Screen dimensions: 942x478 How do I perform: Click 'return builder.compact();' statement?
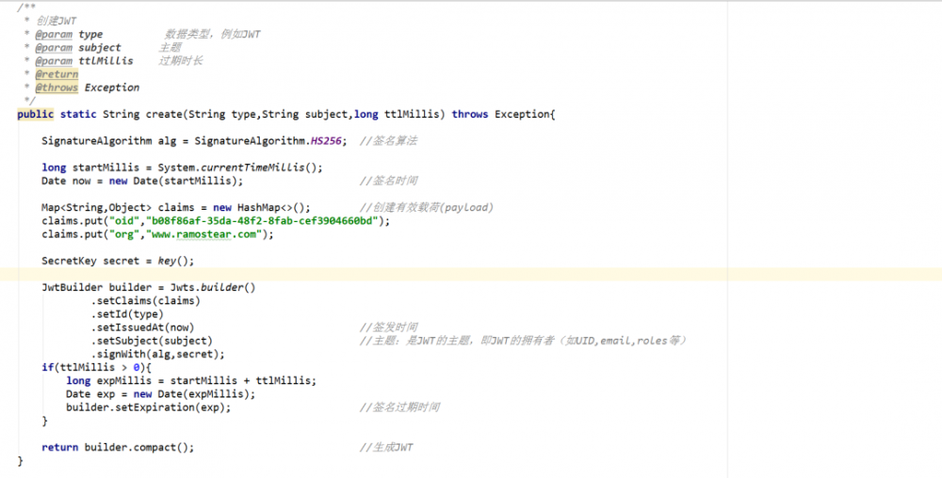click(118, 447)
